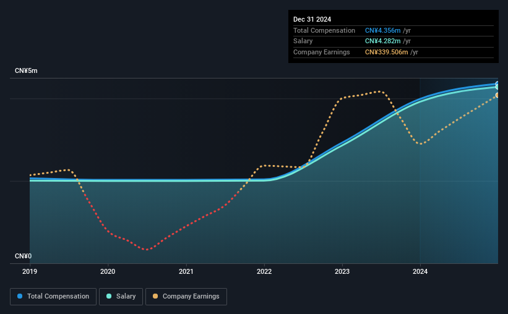Screen dimensions: 508x314
Task: Click the Dec 31 2024 tooltip date
Action: click(312, 19)
